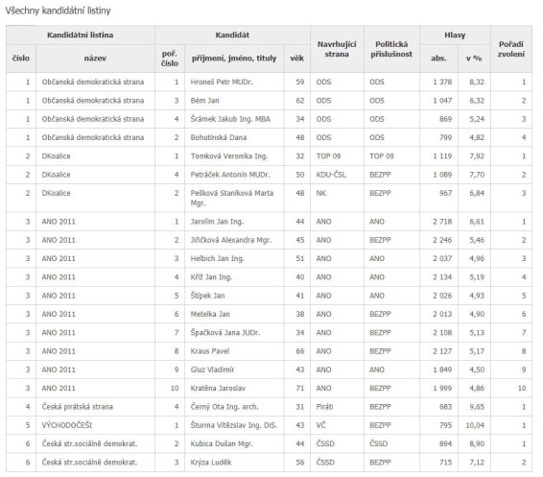The height and width of the screenshot is (477, 543).
Task: Click vote count '2 246'
Action: (442, 240)
